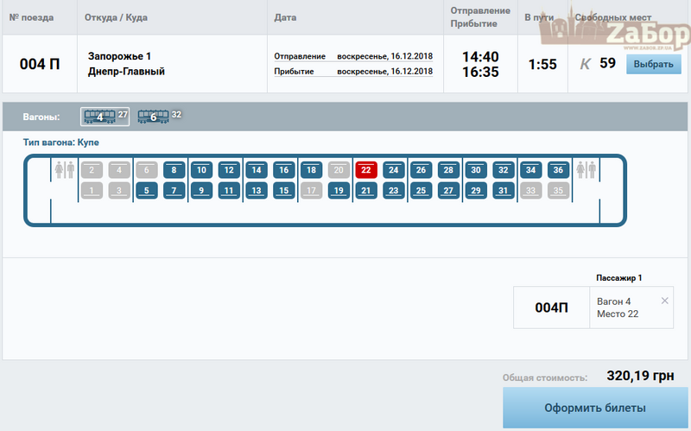Image resolution: width=691 pixels, height=431 pixels.
Task: Click the Выбрать button for train 004 П
Action: pyautogui.click(x=653, y=65)
